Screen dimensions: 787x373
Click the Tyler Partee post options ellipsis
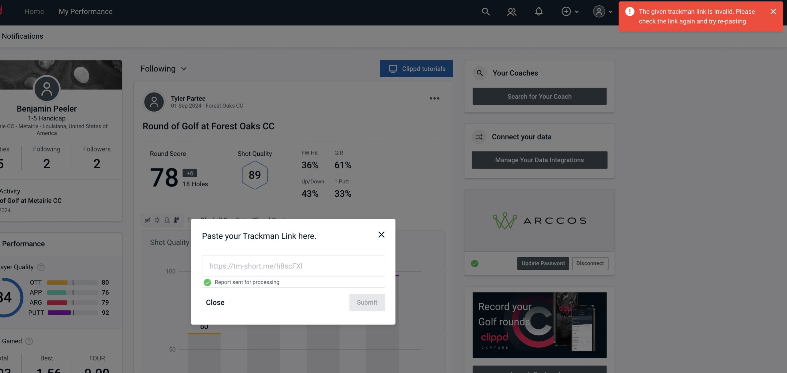(x=435, y=98)
